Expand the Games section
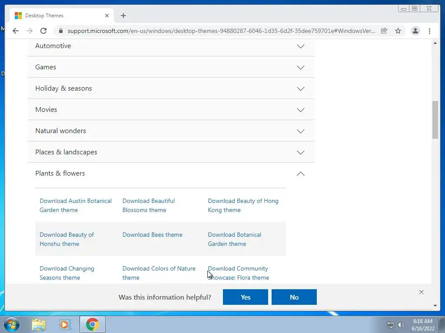Image resolution: width=445 pixels, height=333 pixels. [x=171, y=67]
